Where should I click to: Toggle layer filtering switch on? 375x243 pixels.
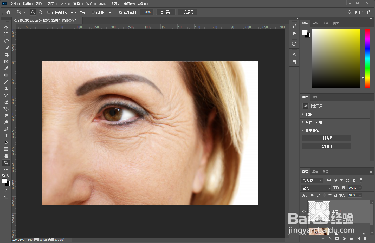click(x=361, y=180)
